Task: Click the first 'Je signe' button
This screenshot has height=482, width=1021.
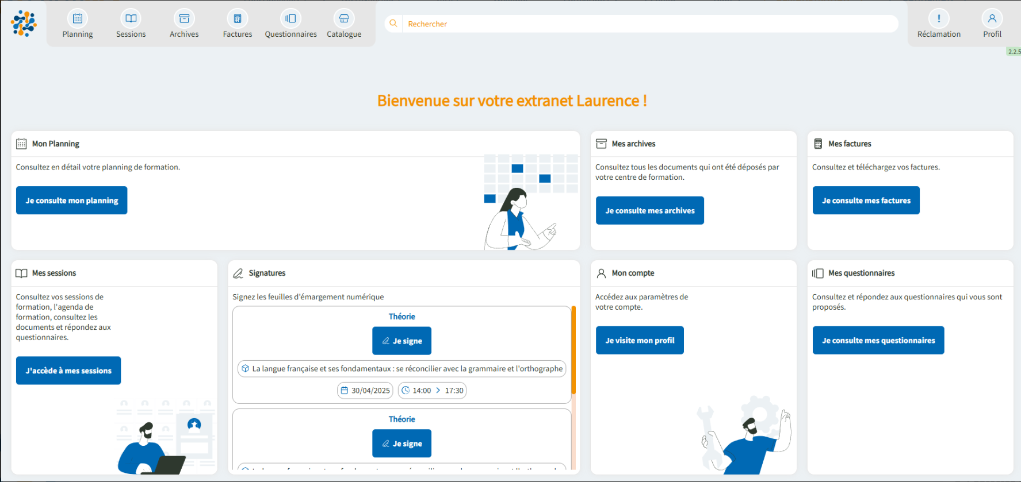Action: [x=401, y=341]
